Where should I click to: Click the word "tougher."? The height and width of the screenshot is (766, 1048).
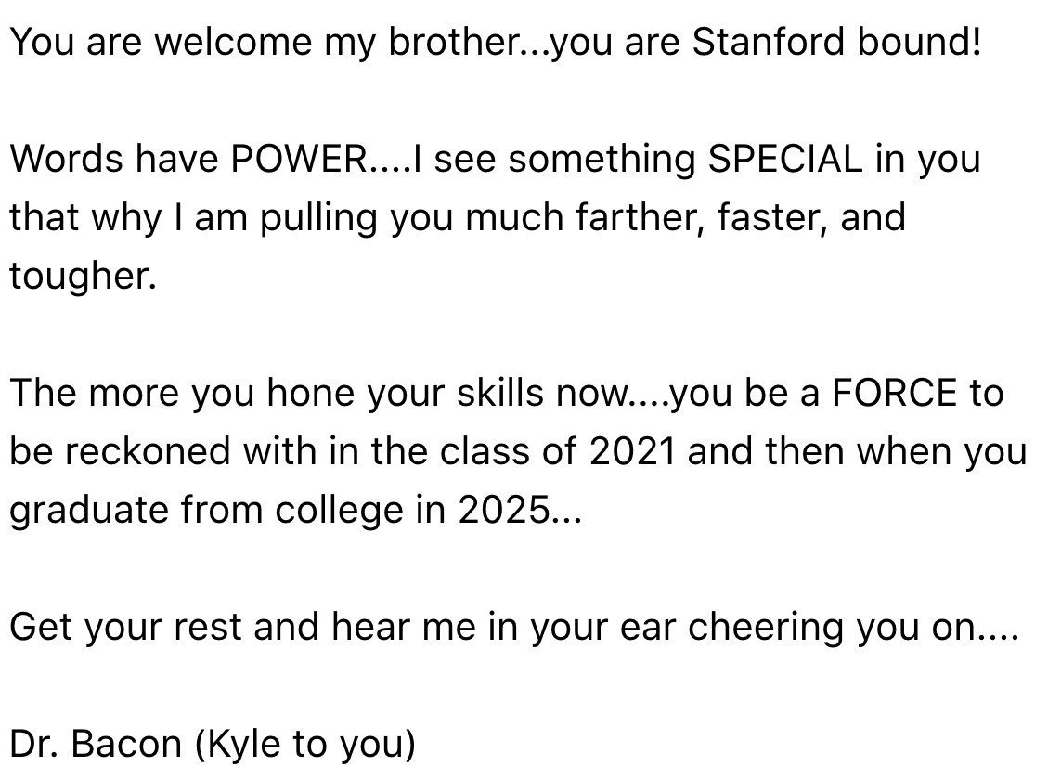click(84, 277)
